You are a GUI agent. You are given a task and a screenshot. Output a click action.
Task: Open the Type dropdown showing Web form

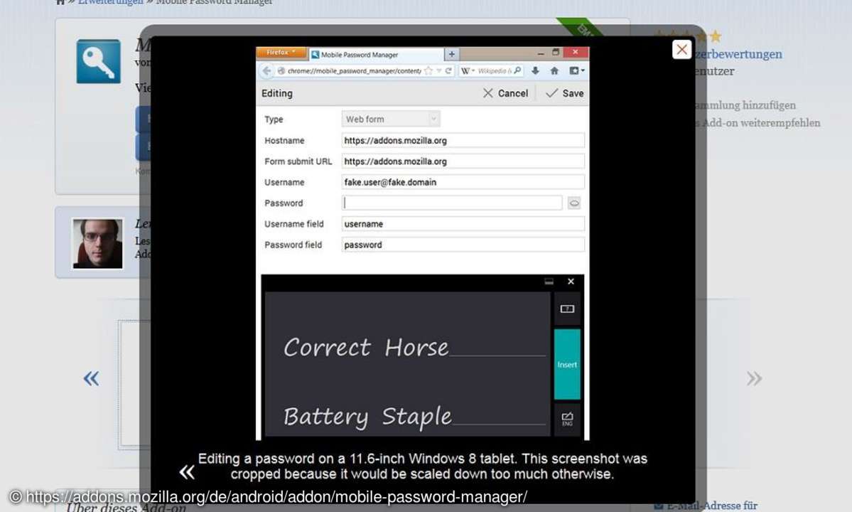click(391, 119)
